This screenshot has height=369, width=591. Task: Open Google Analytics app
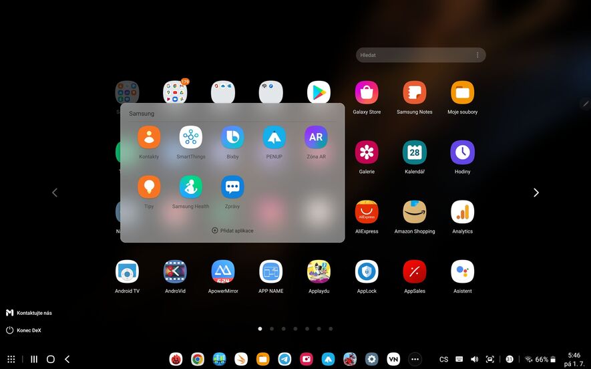coord(463,212)
